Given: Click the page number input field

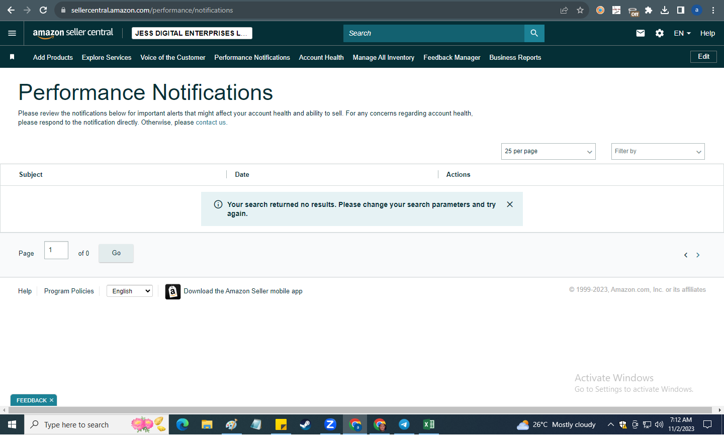Looking at the screenshot, I should click(56, 250).
